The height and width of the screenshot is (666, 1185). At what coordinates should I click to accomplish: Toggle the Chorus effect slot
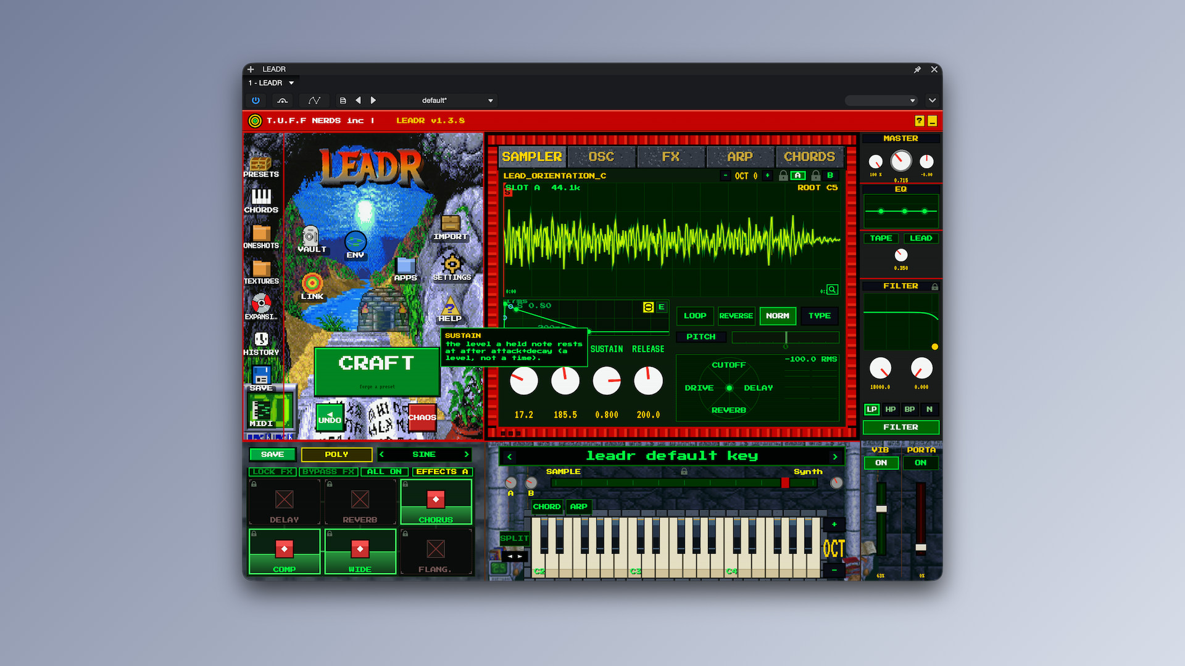coord(436,502)
